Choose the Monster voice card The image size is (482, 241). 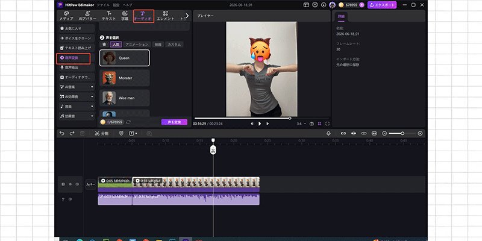(x=125, y=78)
